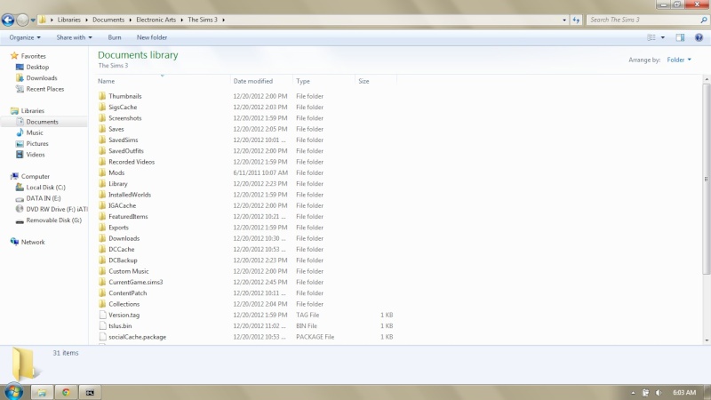Click the Back navigation arrow
Viewport: 711px width, 400px height.
coord(8,20)
